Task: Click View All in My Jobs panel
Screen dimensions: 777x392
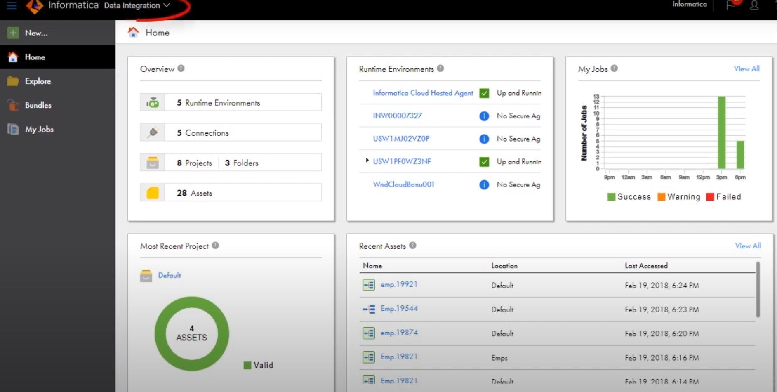Action: click(x=746, y=68)
